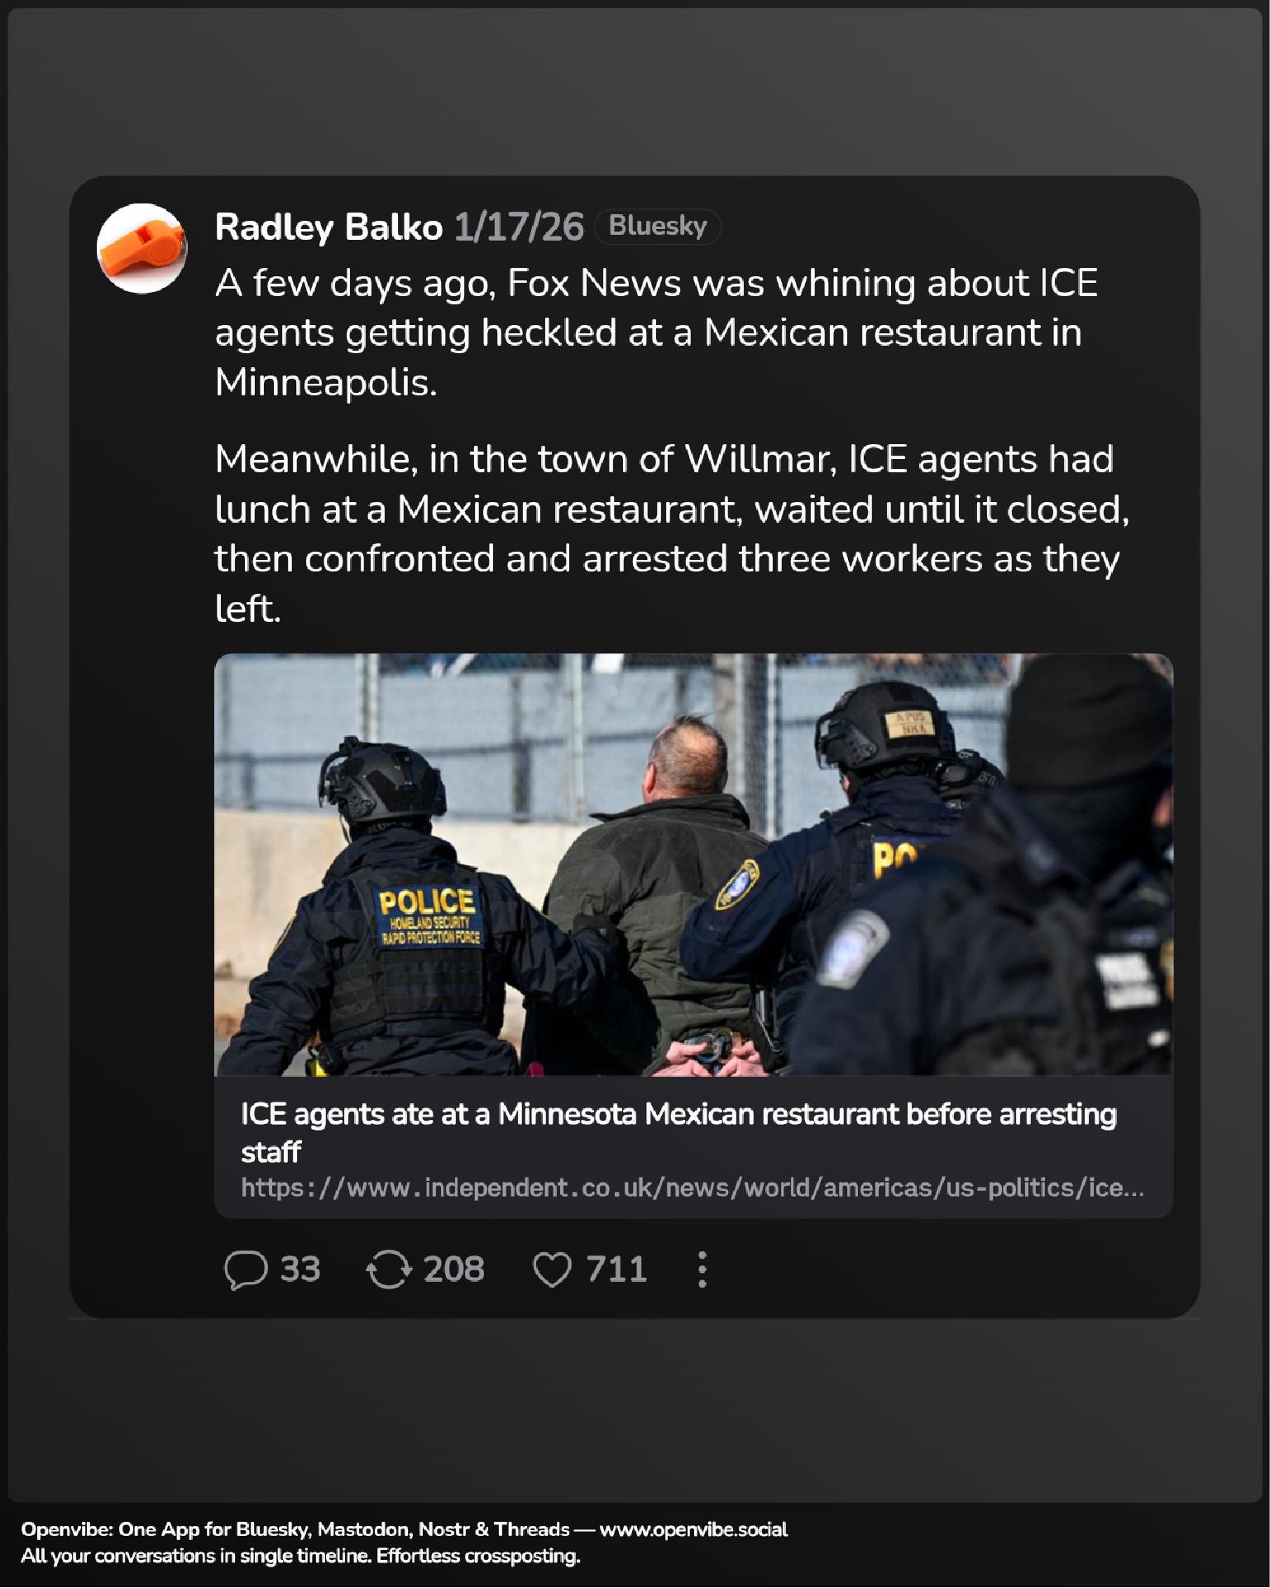Click the reply speech bubble icon

246,1270
